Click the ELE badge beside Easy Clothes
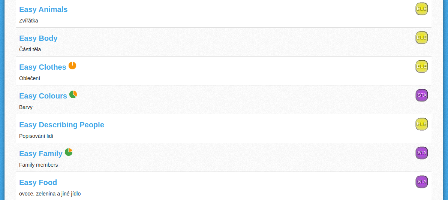Screen dimensions: 448x200 [x=421, y=66]
